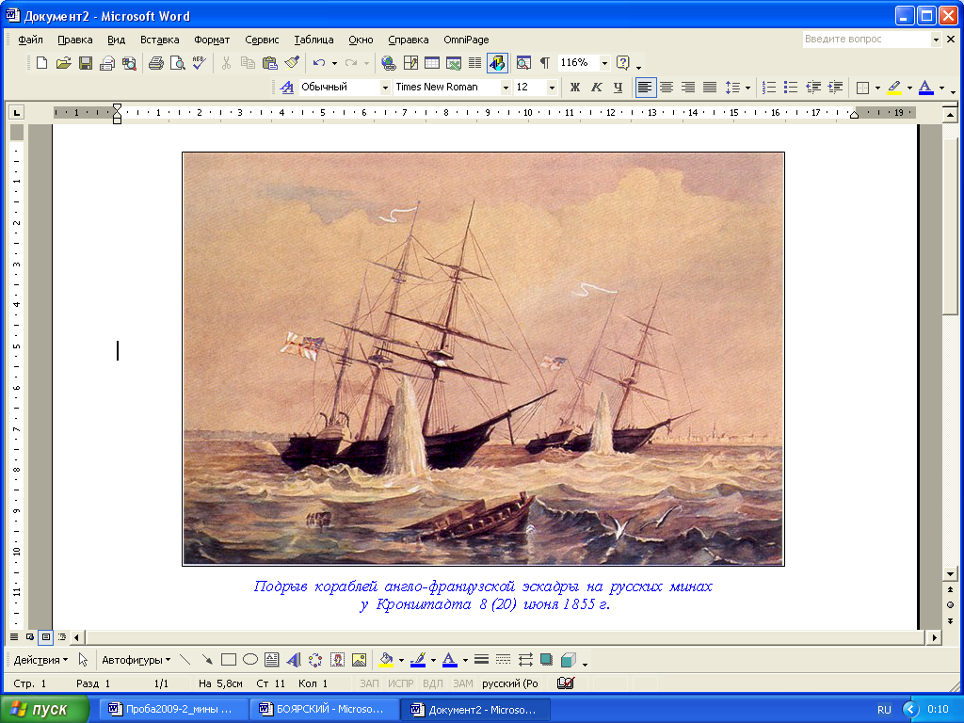Open Действия drawing actions menu
Viewport: 964px width, 723px height.
[x=40, y=660]
